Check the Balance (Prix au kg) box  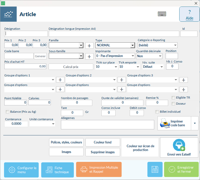pos(7,112)
